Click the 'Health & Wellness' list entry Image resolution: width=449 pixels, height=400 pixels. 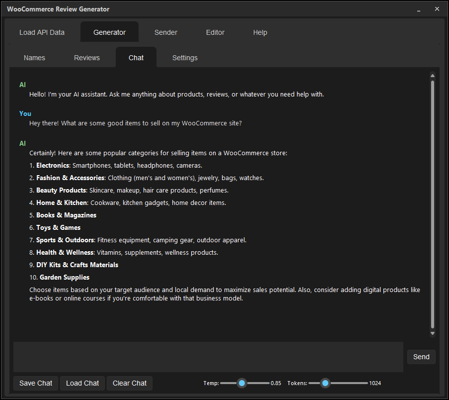coord(124,252)
